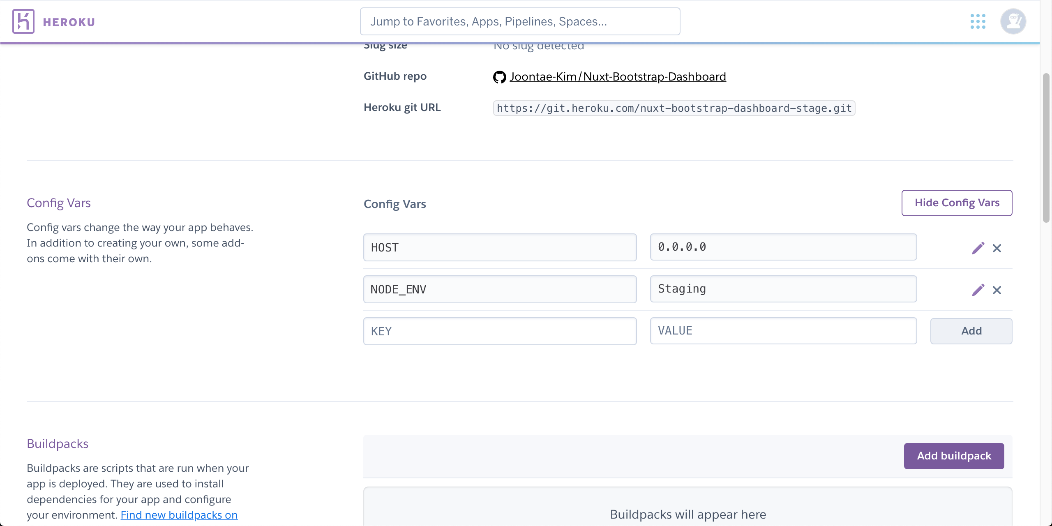The height and width of the screenshot is (526, 1052).
Task: Click the Add config var button
Action: click(971, 331)
